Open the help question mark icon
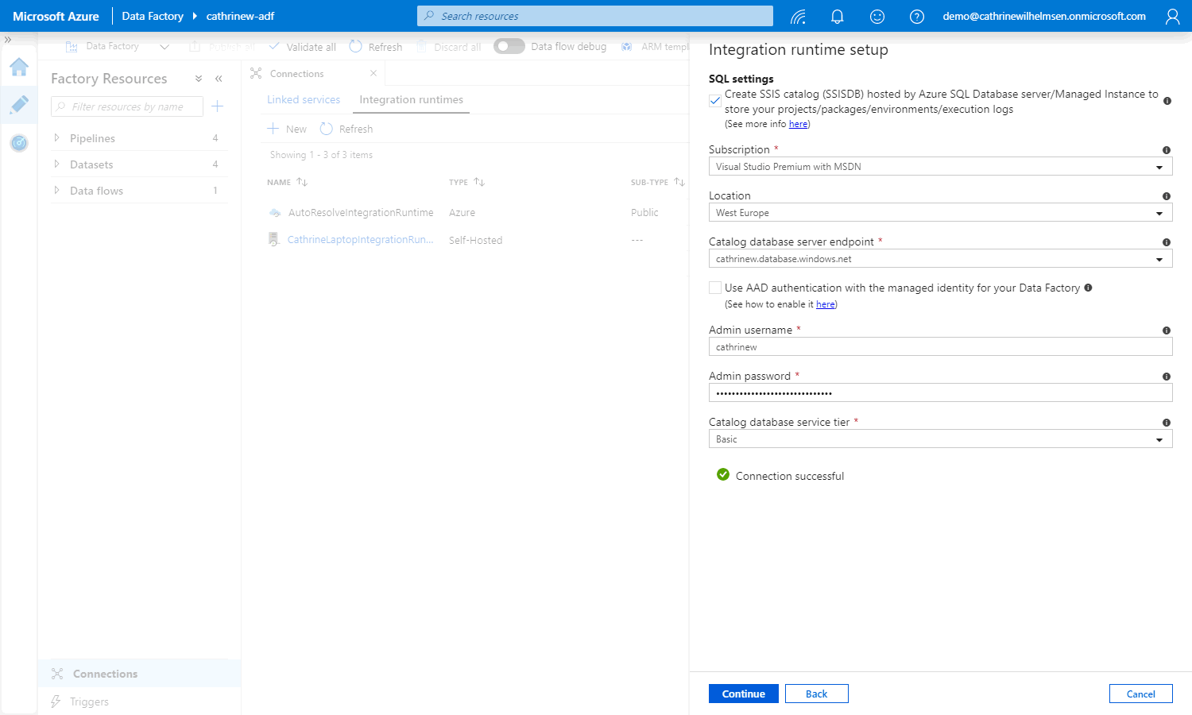The image size is (1192, 715). (916, 16)
